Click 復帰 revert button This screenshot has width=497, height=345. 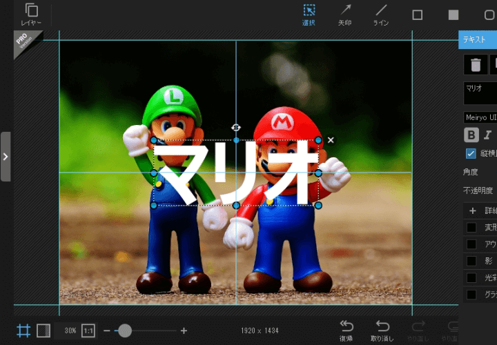tap(346, 331)
